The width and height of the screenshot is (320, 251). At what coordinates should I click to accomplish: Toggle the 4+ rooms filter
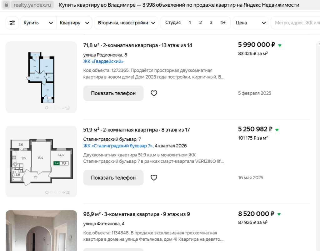click(x=223, y=23)
